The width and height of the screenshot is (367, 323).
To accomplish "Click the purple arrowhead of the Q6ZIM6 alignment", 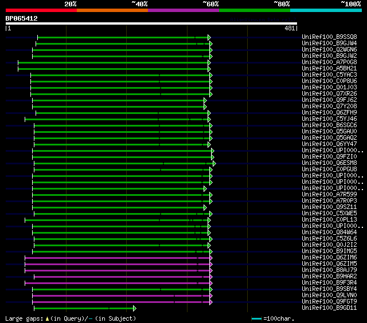I will pyautogui.click(x=210, y=258).
